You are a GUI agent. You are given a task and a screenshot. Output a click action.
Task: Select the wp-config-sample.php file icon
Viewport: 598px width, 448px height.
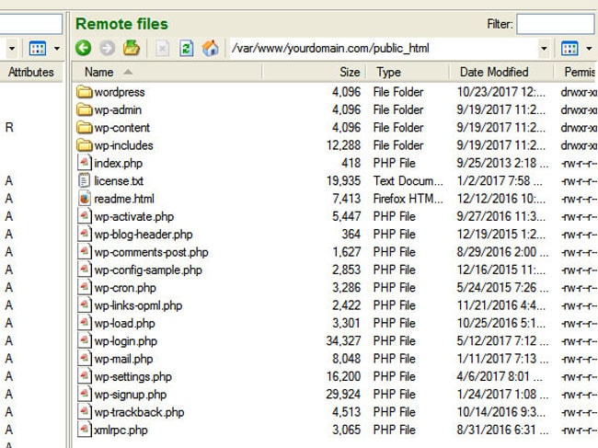[85, 270]
